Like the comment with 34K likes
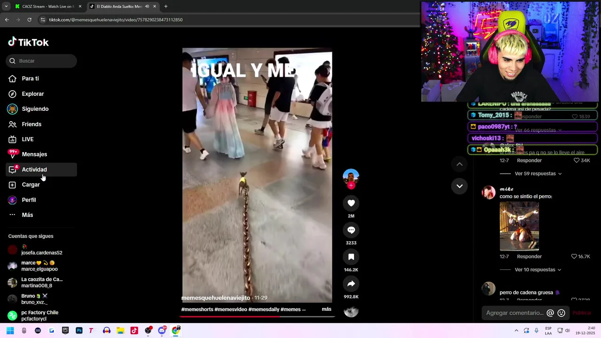The image size is (601, 338). [x=582, y=161]
